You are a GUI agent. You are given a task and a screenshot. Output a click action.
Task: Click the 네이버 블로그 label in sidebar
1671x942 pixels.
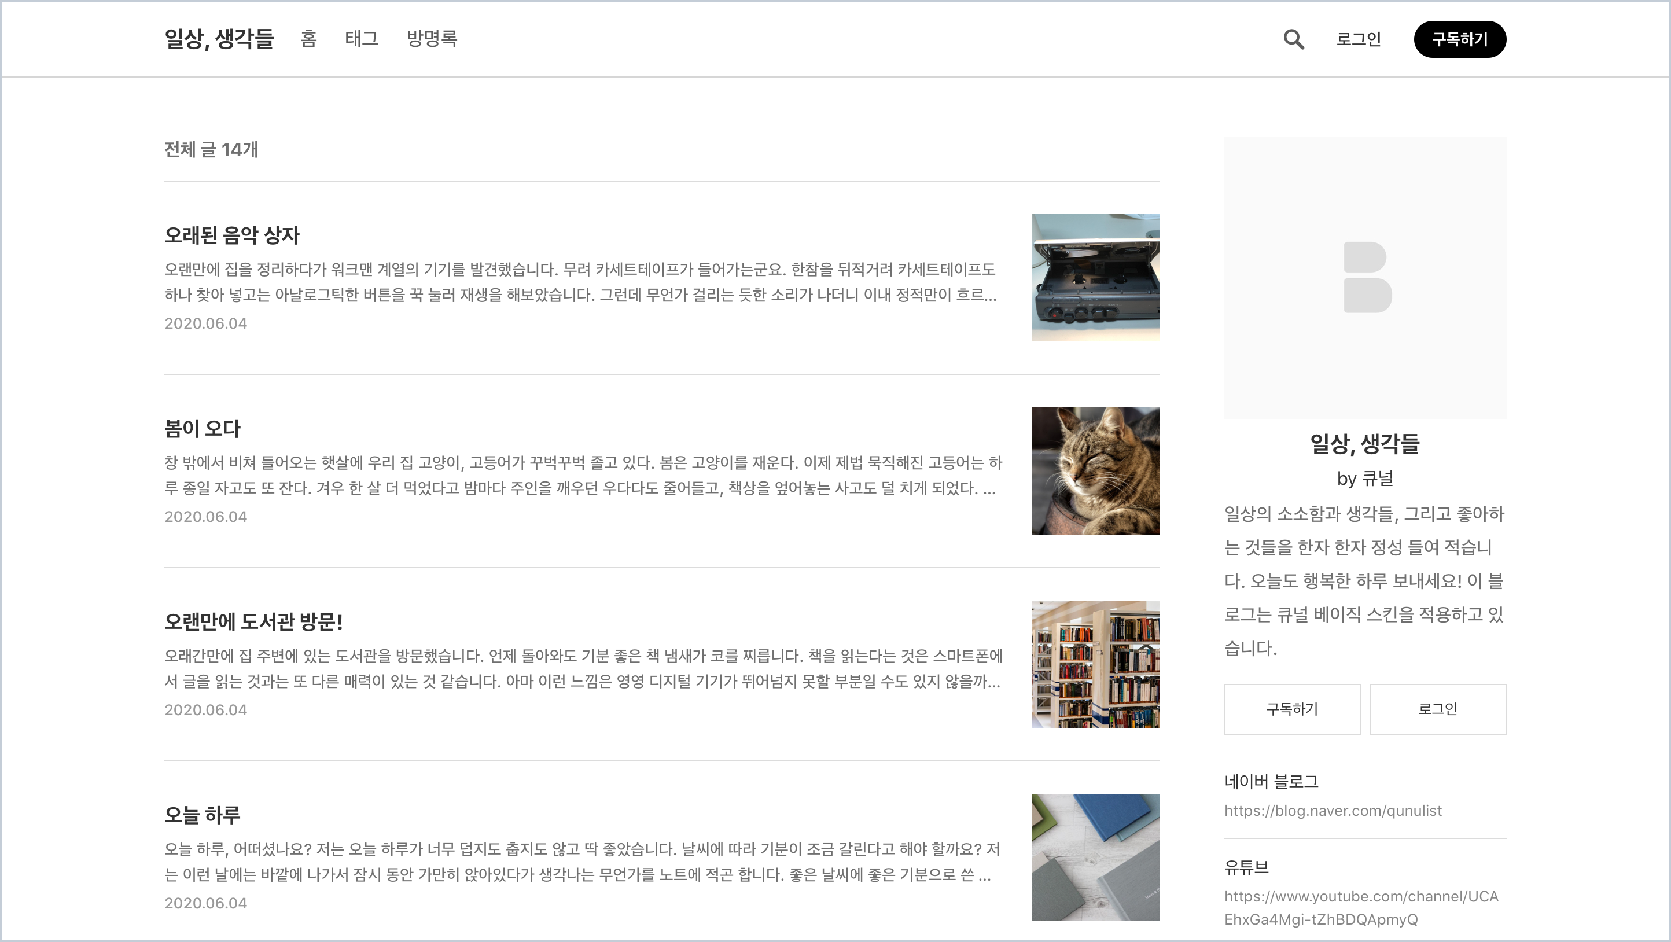[x=1271, y=781]
